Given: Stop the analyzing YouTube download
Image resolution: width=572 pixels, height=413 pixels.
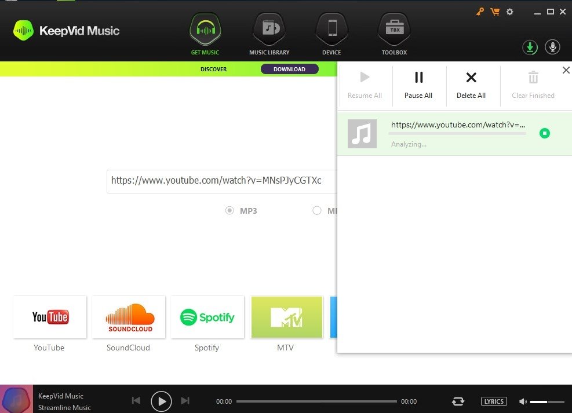Looking at the screenshot, I should [x=545, y=133].
